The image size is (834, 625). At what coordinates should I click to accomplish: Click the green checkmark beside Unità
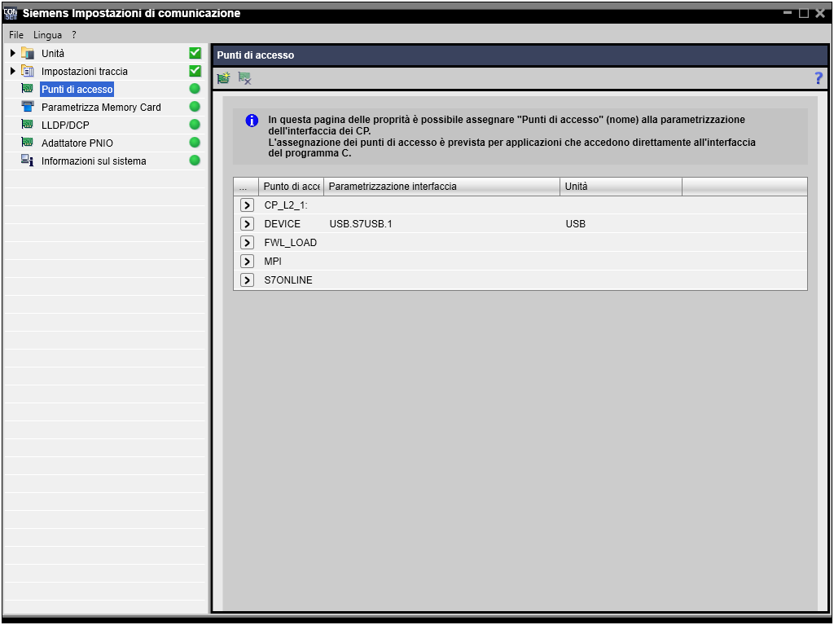point(195,53)
